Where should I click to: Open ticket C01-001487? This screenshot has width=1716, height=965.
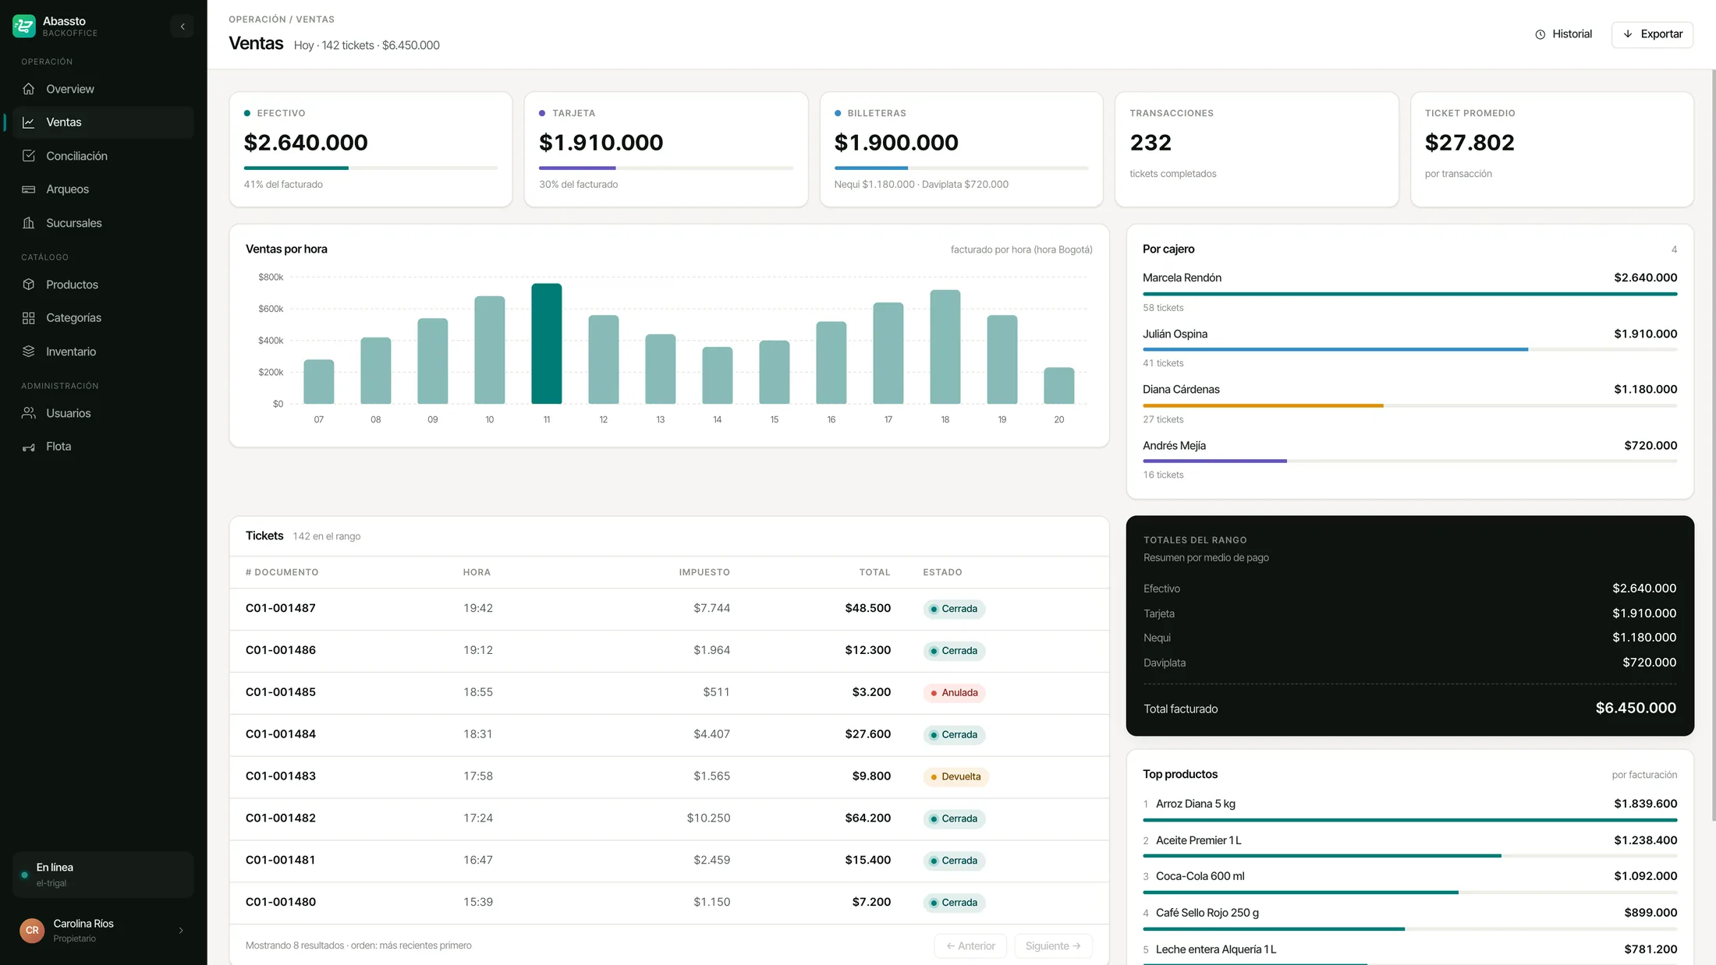(669, 609)
